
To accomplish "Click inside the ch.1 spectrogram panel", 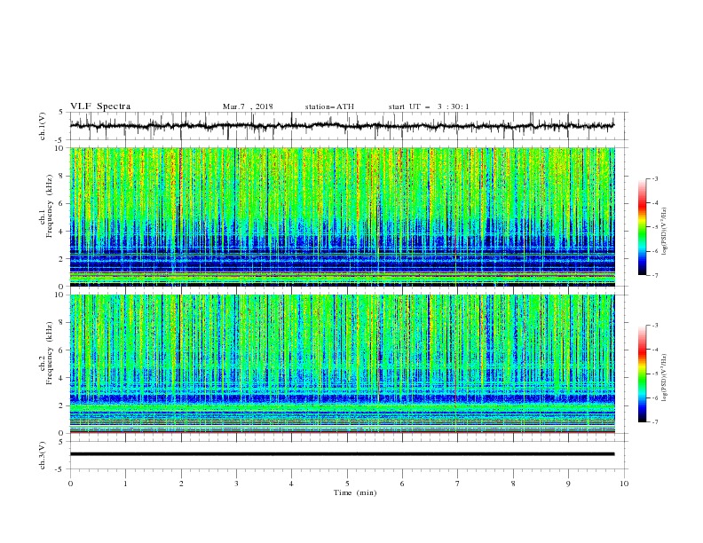I will [x=347, y=216].
